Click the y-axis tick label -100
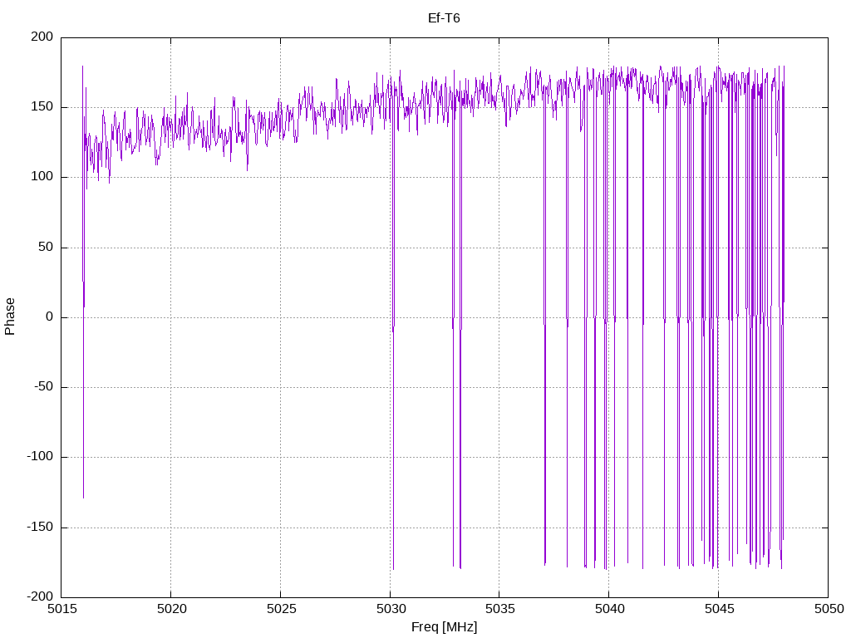The image size is (851, 638). 40,457
